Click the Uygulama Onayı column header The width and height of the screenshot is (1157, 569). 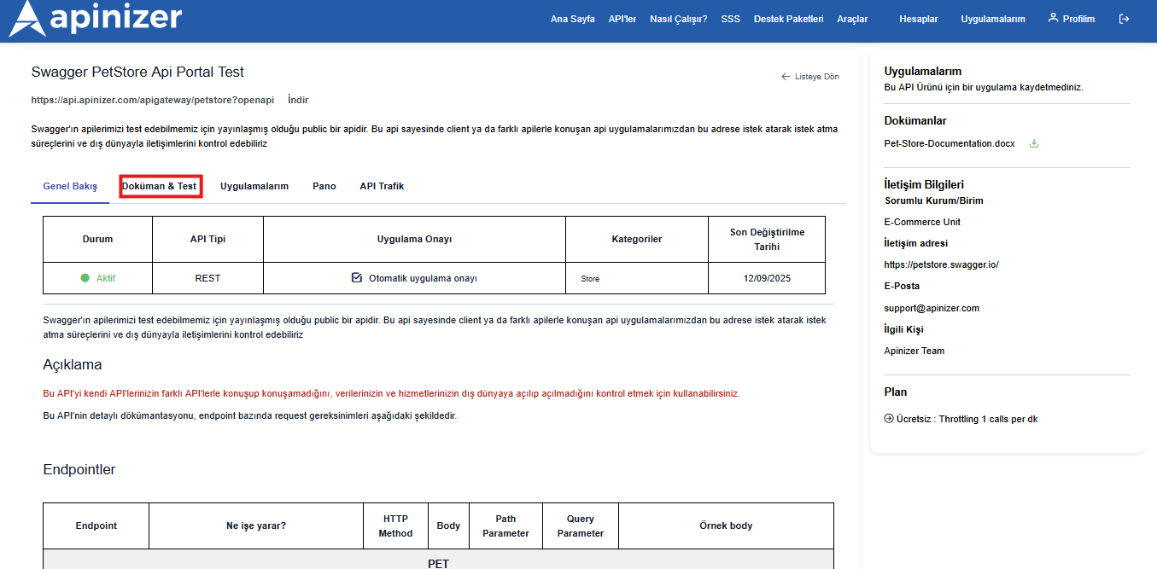(414, 239)
